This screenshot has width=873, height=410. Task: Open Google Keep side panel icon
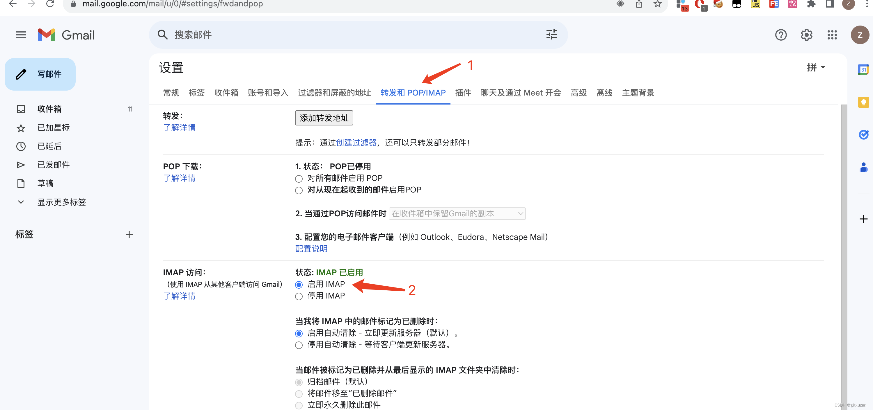point(863,102)
